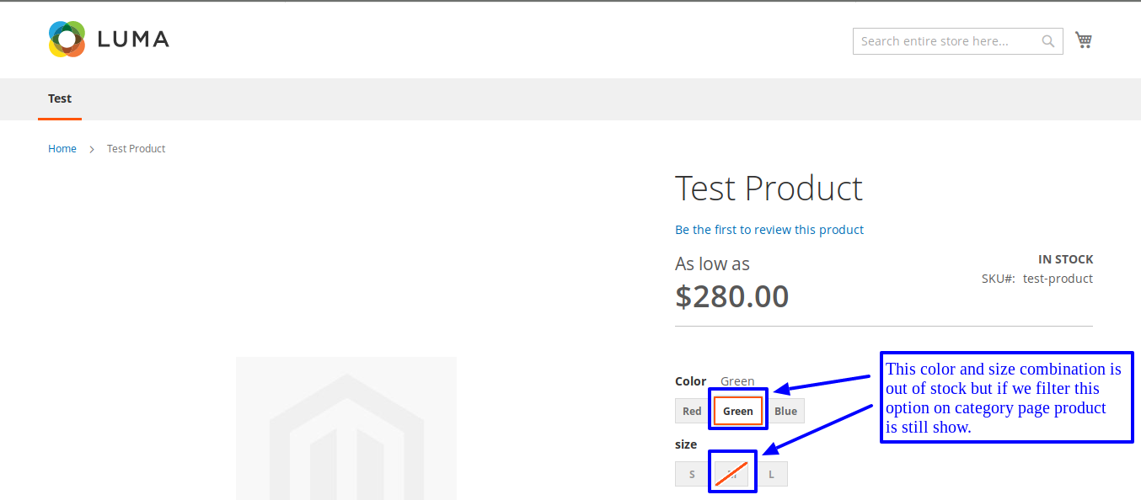Select the Green color swatch
This screenshot has width=1141, height=500.
click(x=737, y=410)
